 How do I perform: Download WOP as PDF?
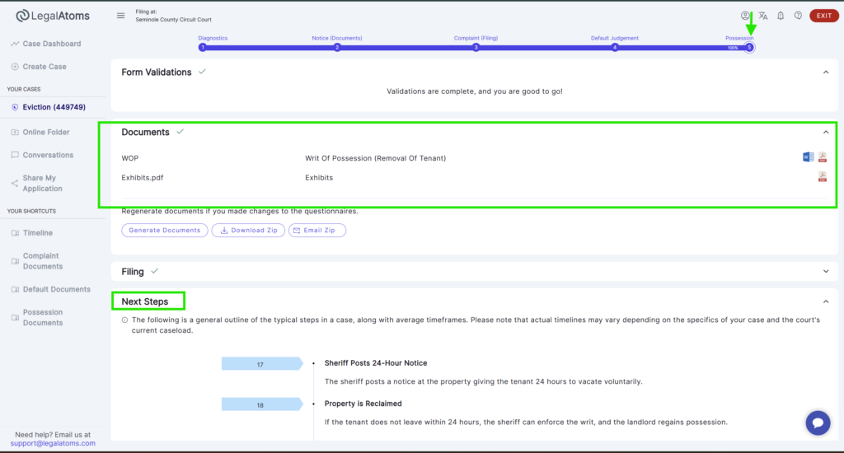822,157
